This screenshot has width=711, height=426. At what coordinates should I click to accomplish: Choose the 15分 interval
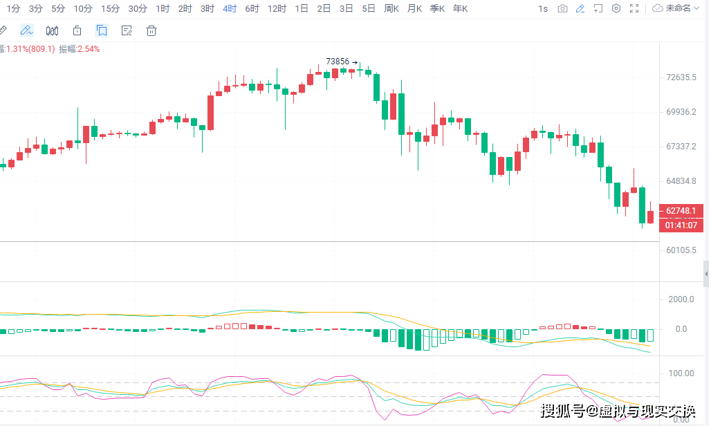click(110, 9)
